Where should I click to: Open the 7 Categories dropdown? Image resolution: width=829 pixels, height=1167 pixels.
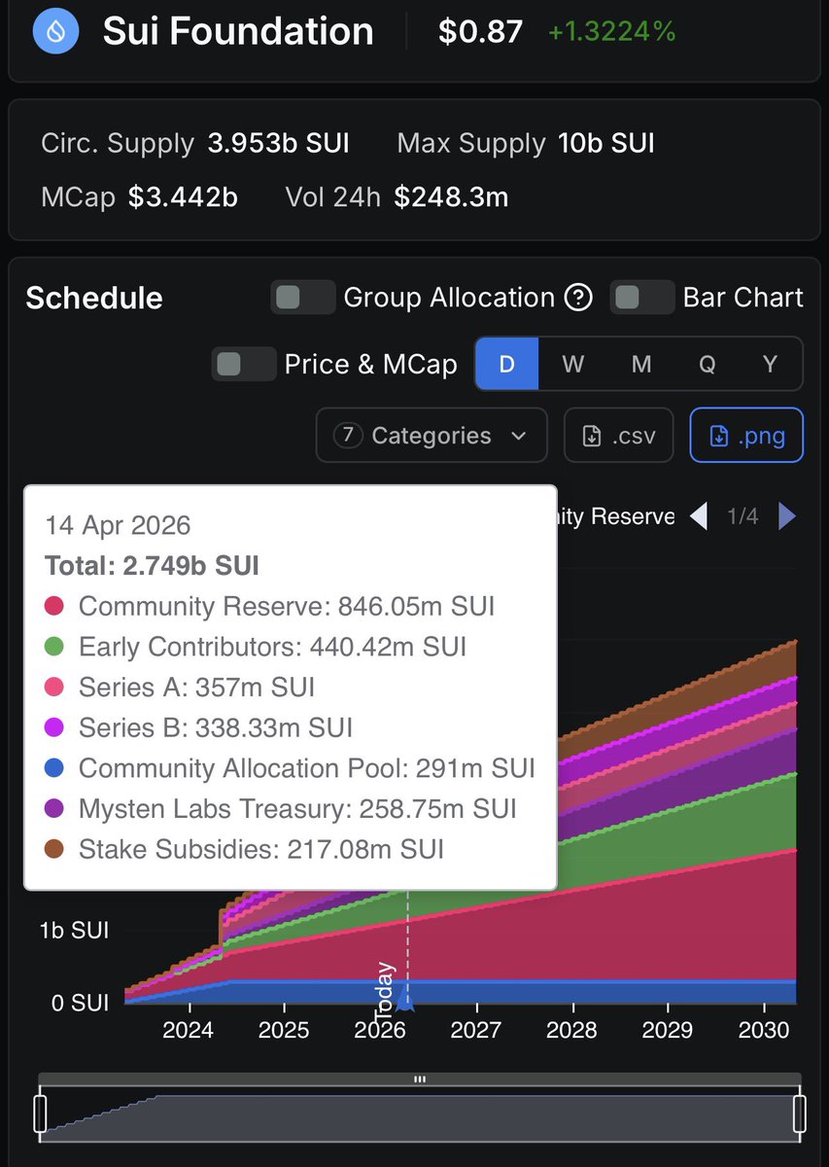pyautogui.click(x=432, y=436)
